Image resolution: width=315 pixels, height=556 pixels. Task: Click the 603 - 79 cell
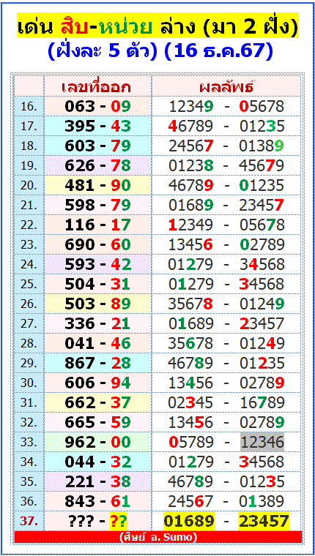coord(98,146)
